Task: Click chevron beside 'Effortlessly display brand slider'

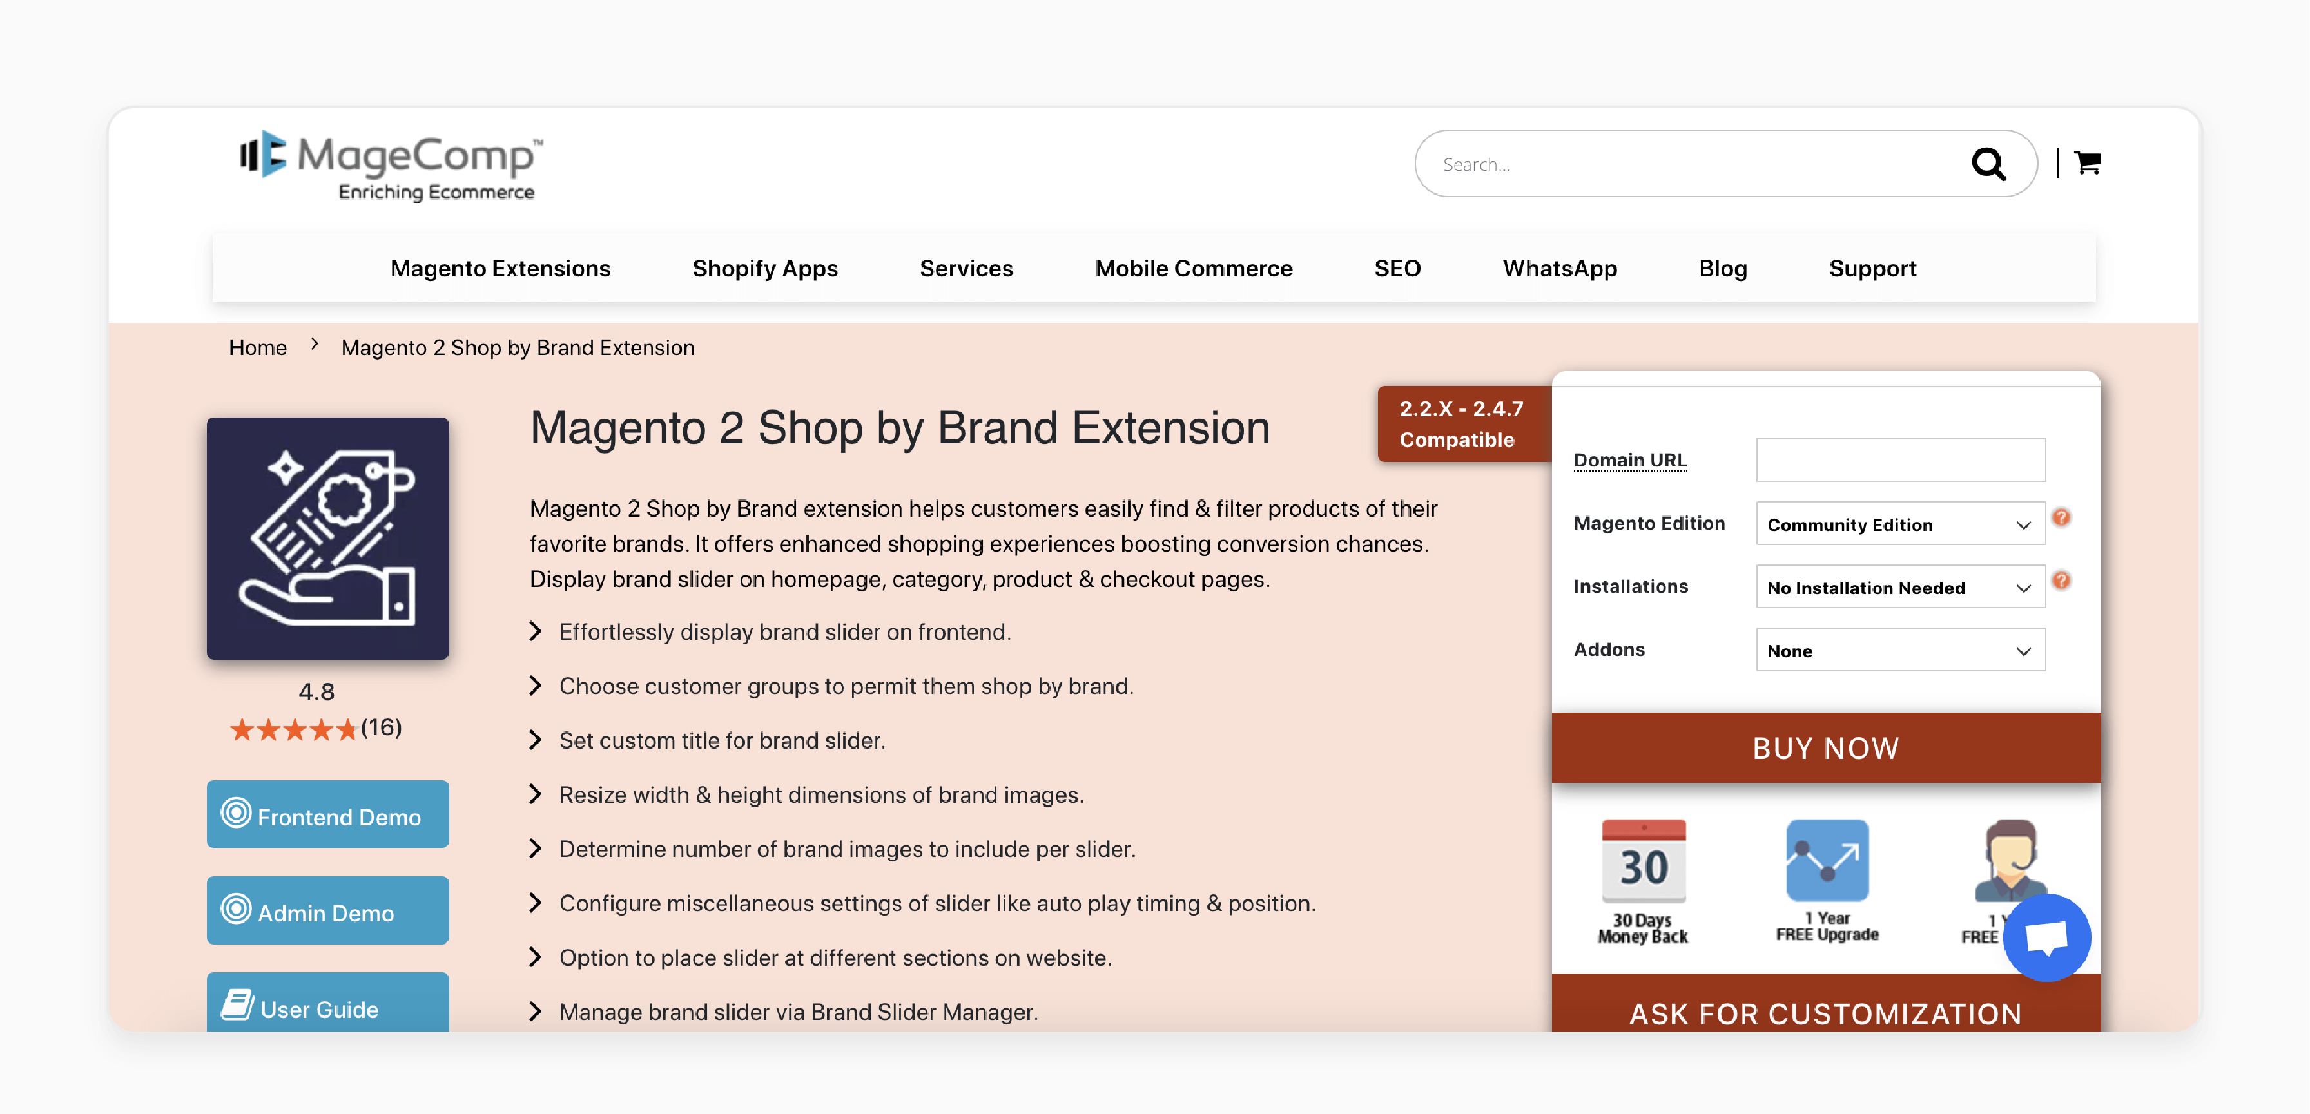Action: point(536,631)
